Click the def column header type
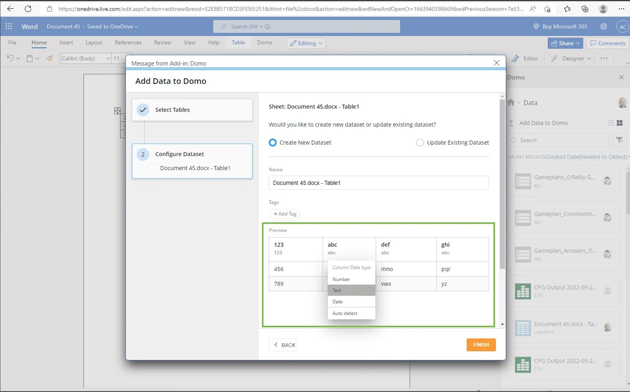 click(x=385, y=253)
